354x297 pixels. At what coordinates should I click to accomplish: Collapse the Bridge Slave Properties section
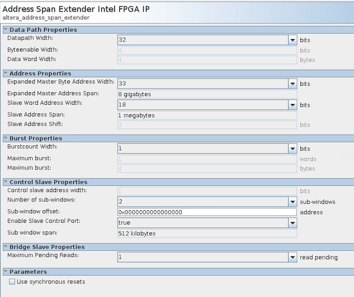[5, 247]
